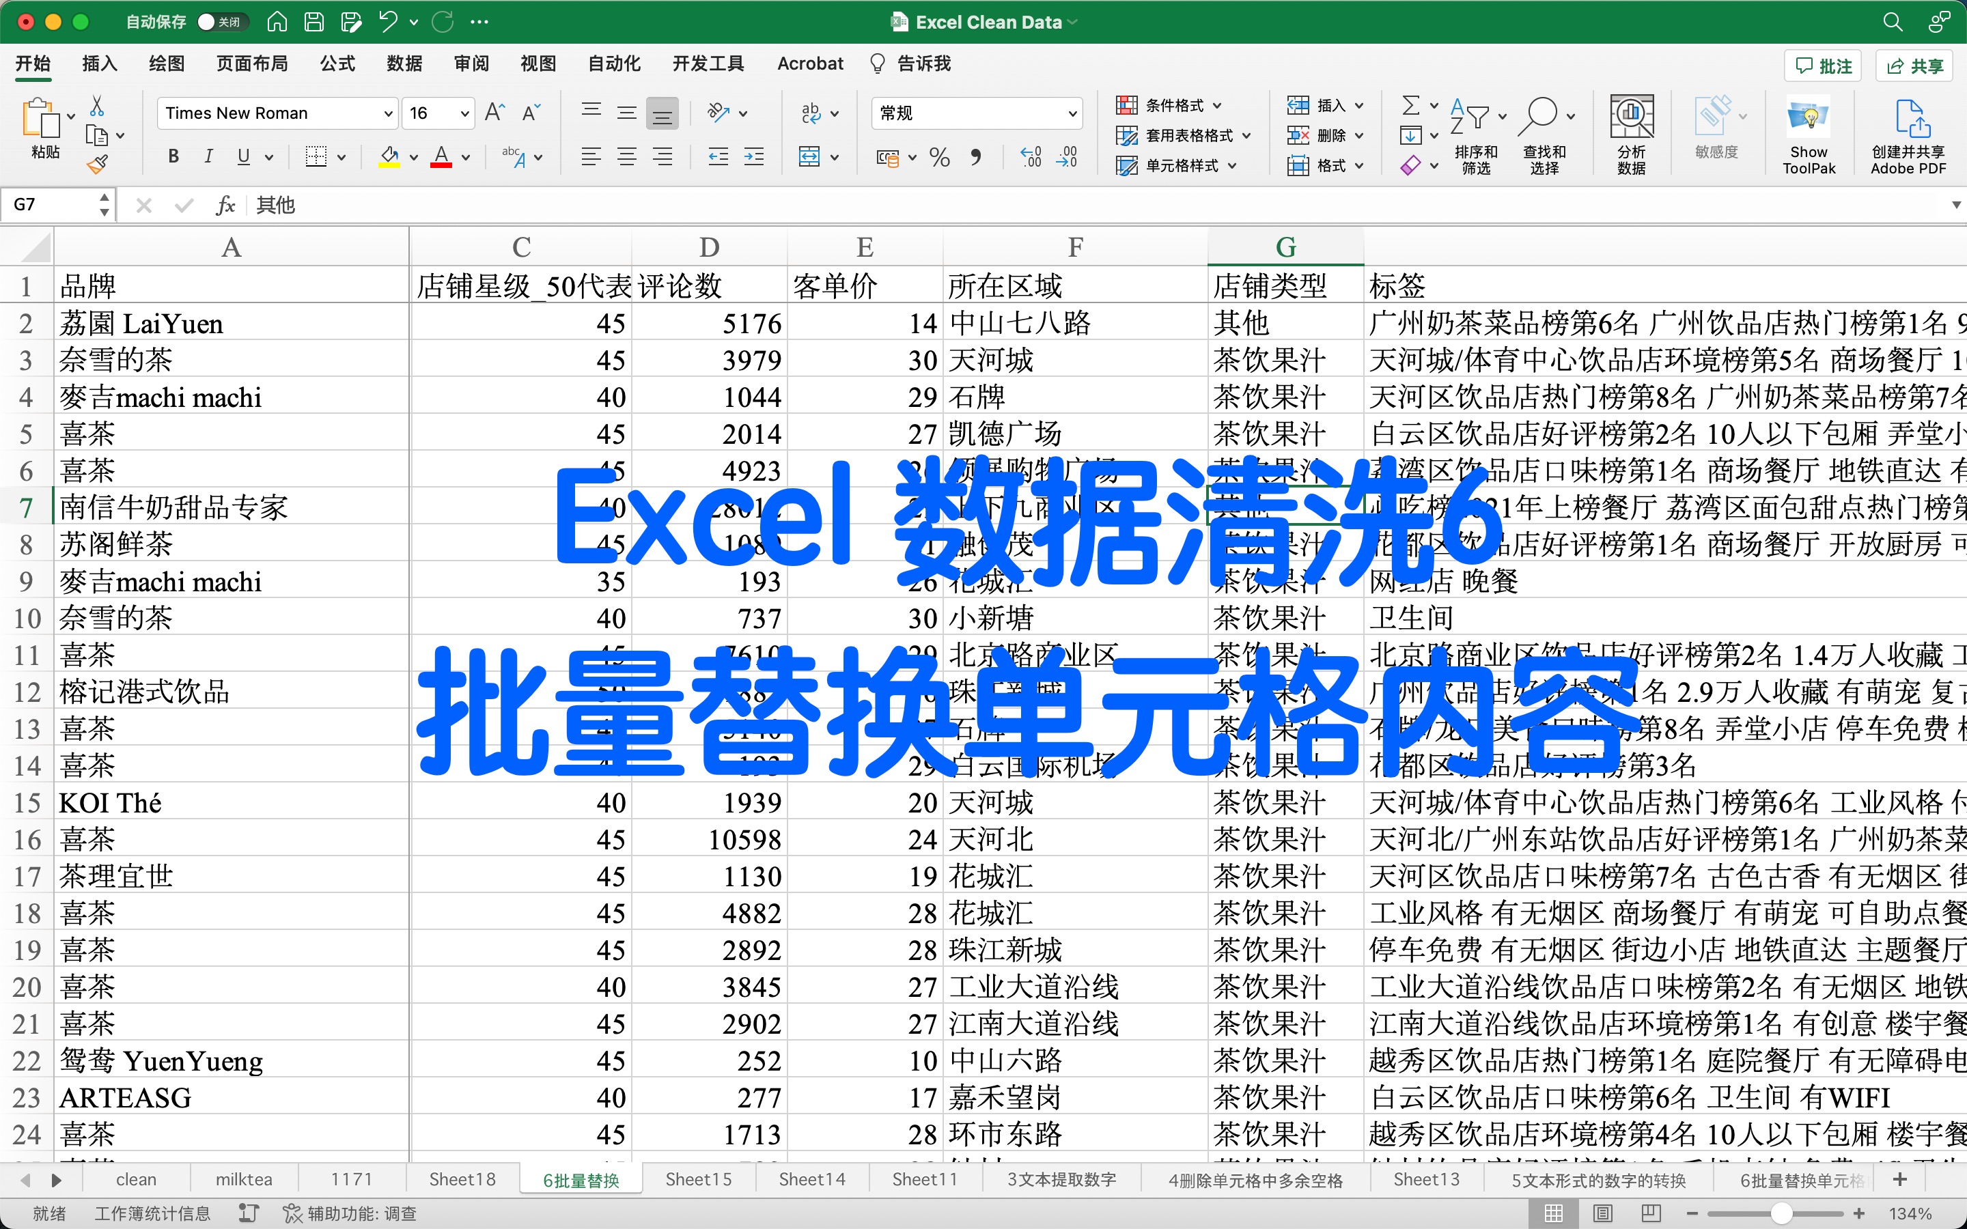The image size is (1967, 1229).
Task: Click the Undo arrow icon
Action: 388,22
